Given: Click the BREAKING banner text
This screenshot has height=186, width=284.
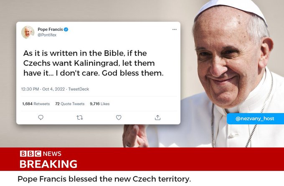Looking at the screenshot, I should coord(48,164).
